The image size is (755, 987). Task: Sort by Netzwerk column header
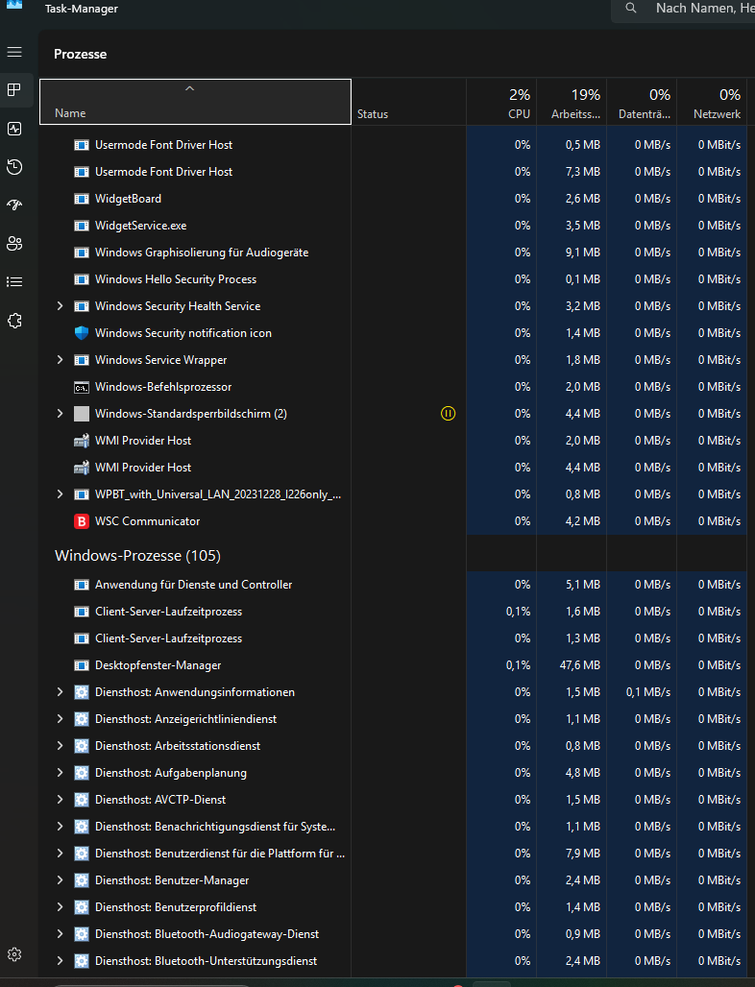pos(712,102)
